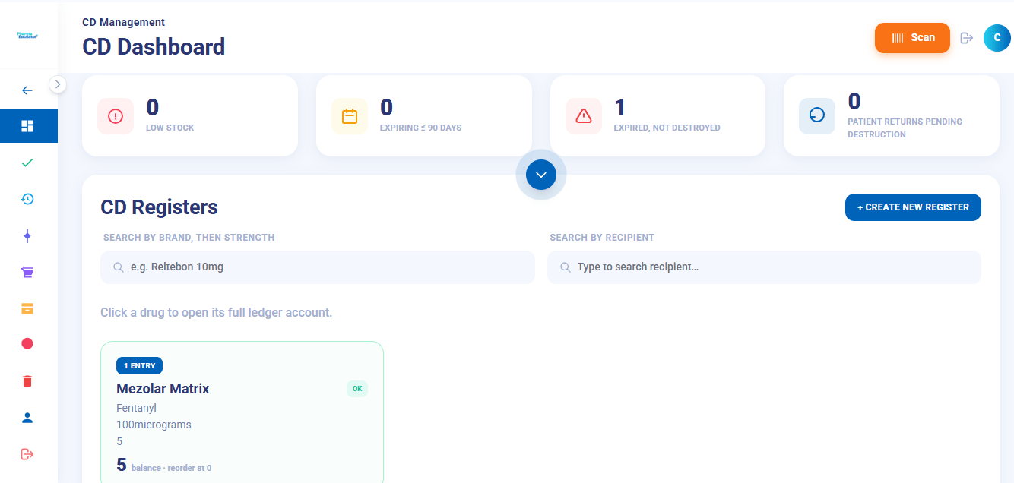Click the 1 ENTRY badge on Mezolar Matrix
Image resolution: width=1014 pixels, height=483 pixels.
click(x=139, y=366)
